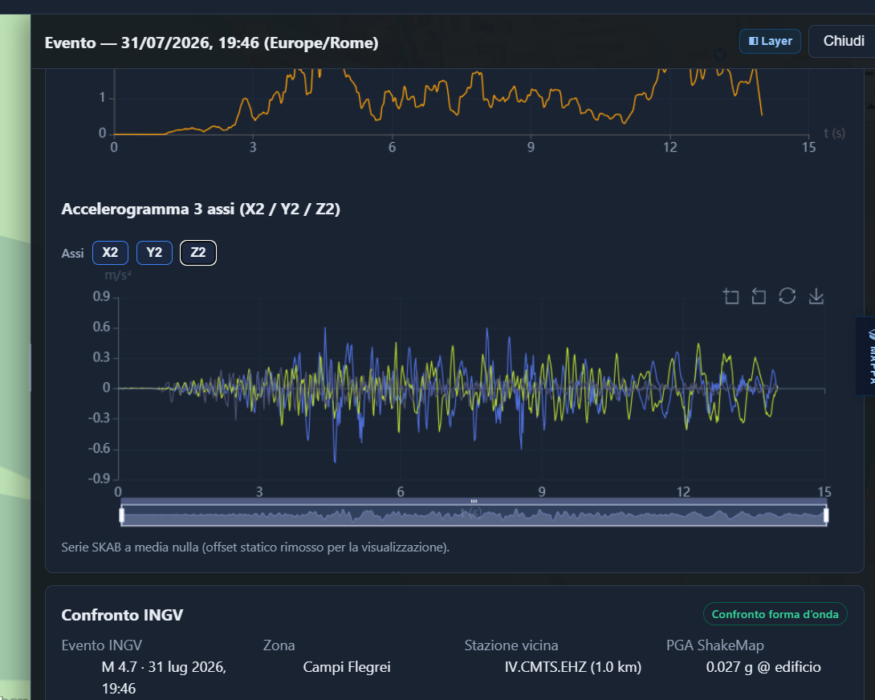Screen dimensions: 875x700
Task: Open Confronto forma d'onda comparison
Action: 775,614
